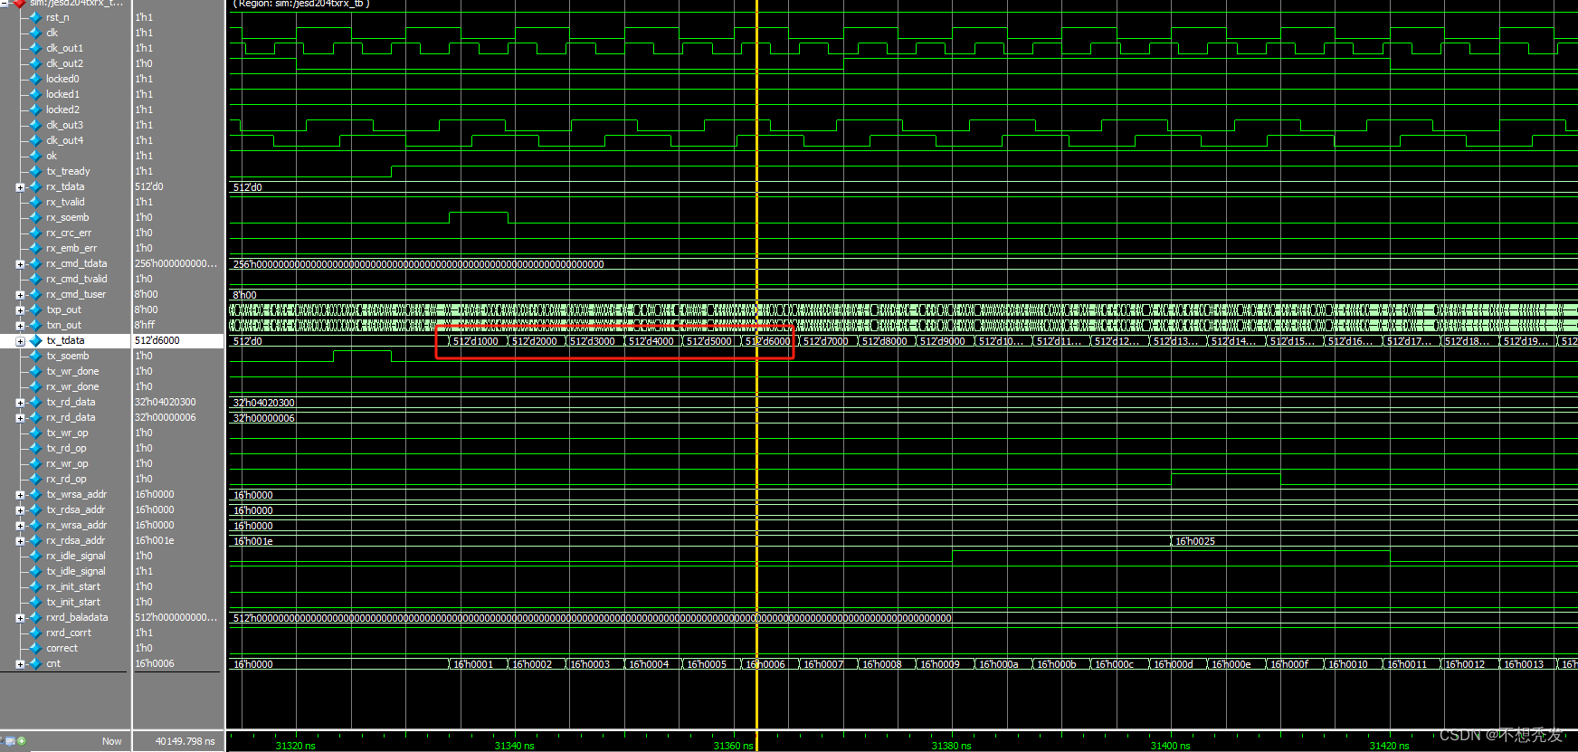Expand the txp_out bus
The width and height of the screenshot is (1578, 752).
[20, 310]
